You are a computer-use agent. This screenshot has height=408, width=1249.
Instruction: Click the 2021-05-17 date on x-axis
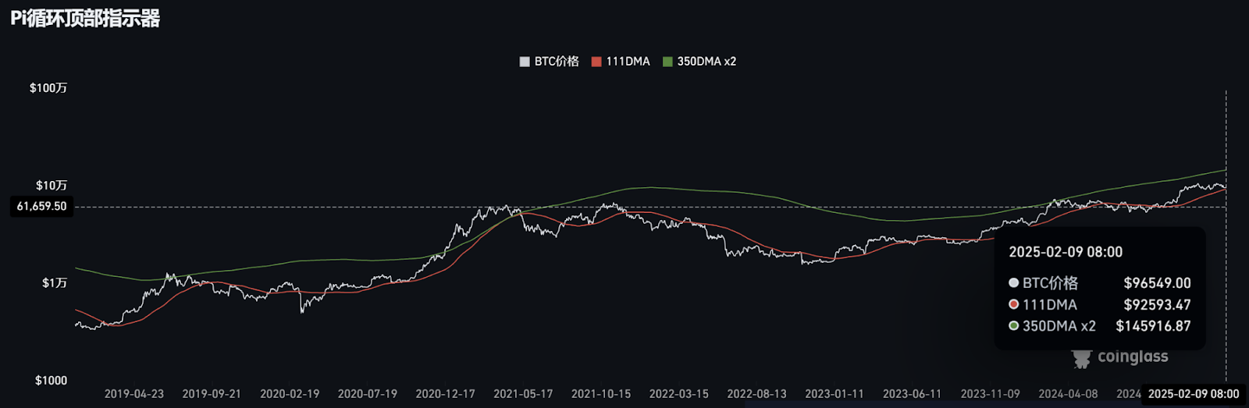coord(523,394)
